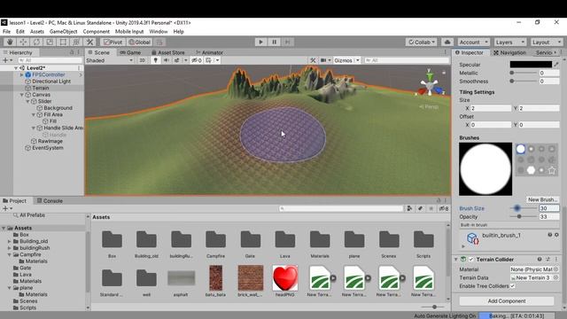
Task: Switch to the Asset Store tab
Action: (x=167, y=52)
